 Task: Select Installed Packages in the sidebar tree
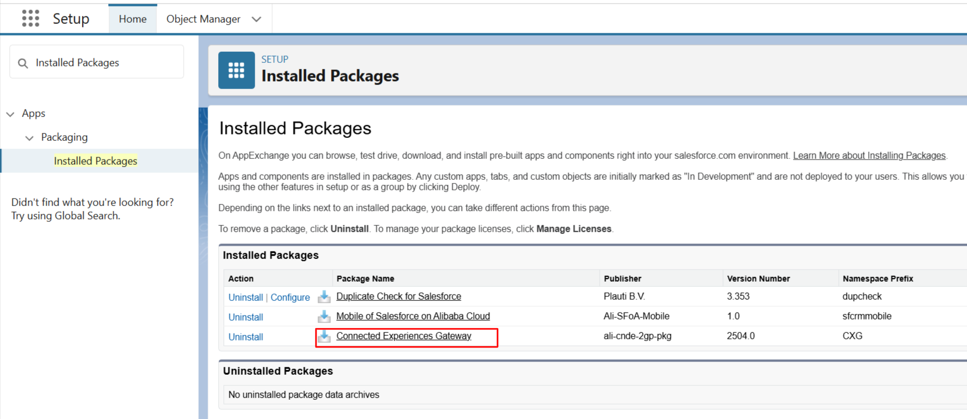pyautogui.click(x=95, y=161)
